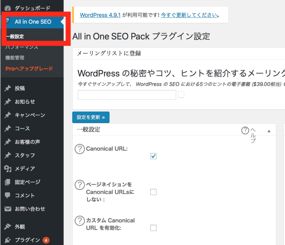Collapse the 一般設定 panel with the arrow
The image size is (285, 245).
269,131
